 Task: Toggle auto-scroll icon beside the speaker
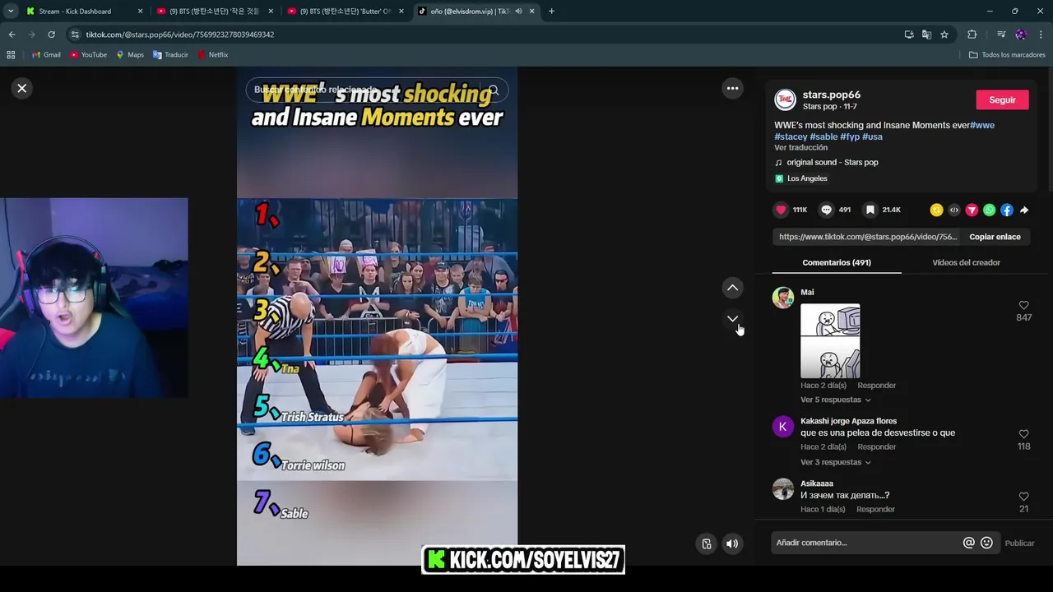[707, 543]
